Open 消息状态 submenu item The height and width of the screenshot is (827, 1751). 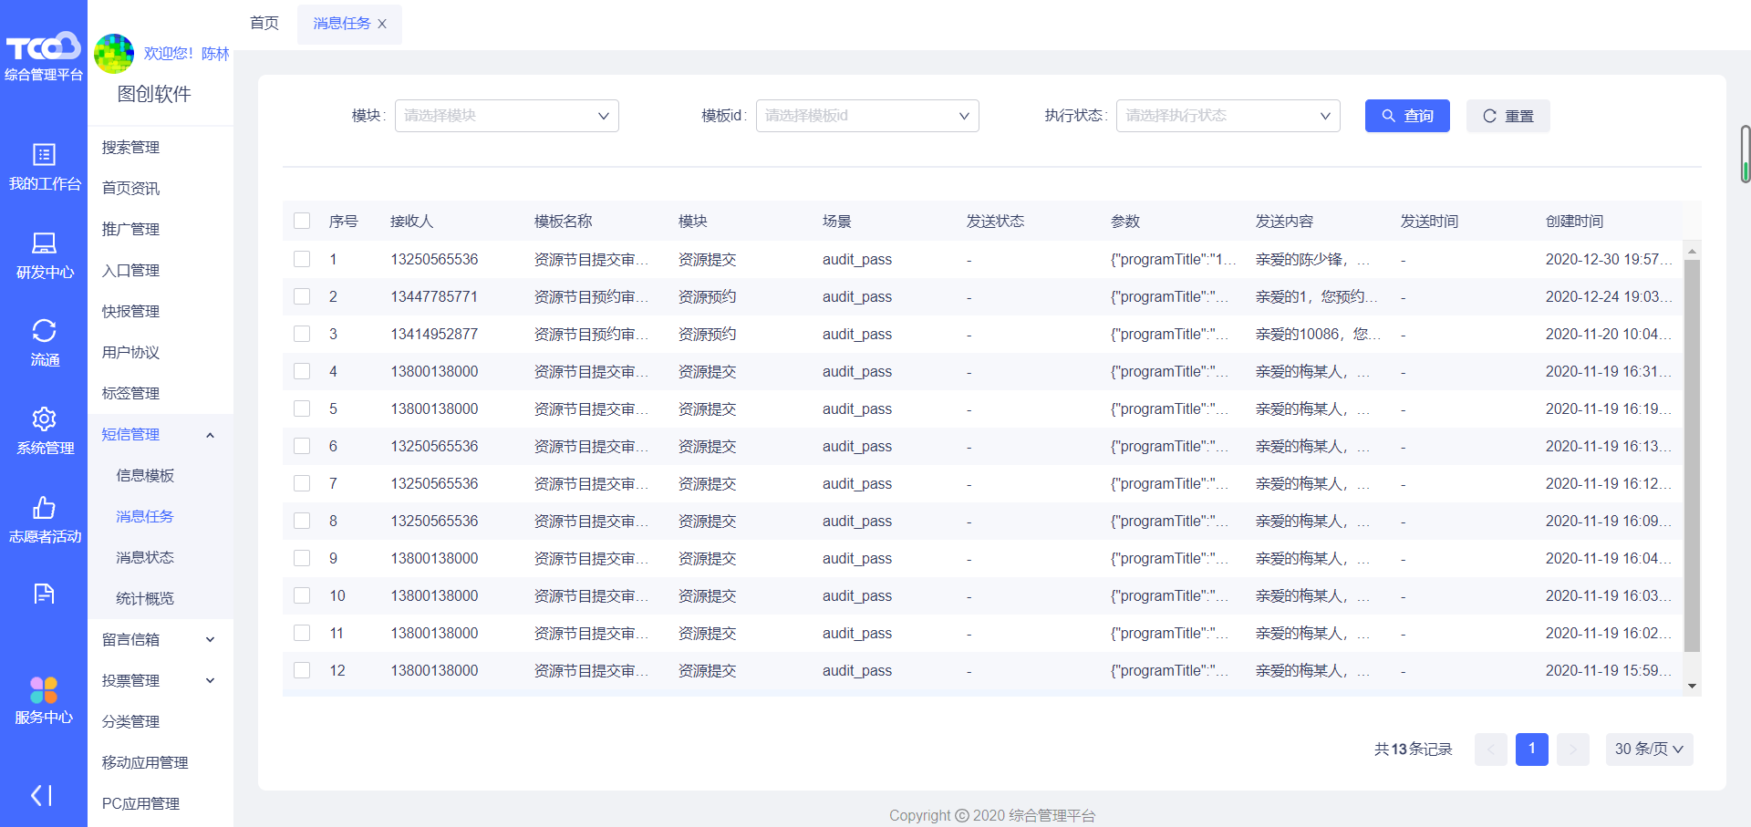[145, 558]
